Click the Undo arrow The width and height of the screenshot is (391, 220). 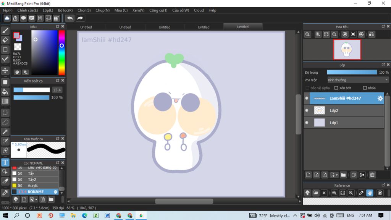point(70,18)
